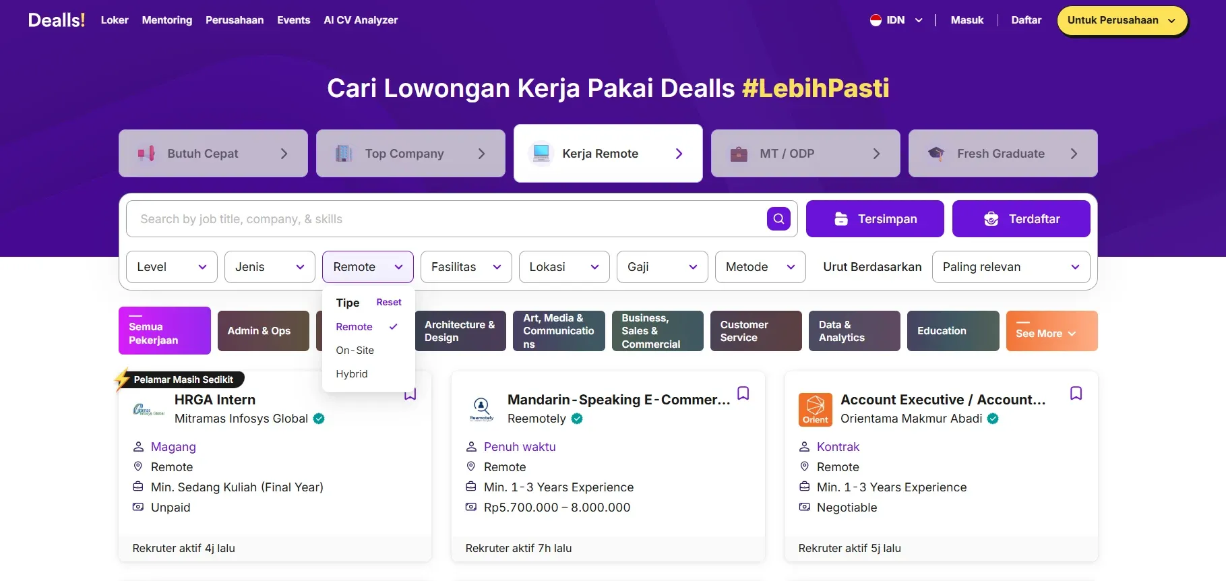
Task: Click the Indonesia flag icon
Action: pyautogui.click(x=876, y=20)
